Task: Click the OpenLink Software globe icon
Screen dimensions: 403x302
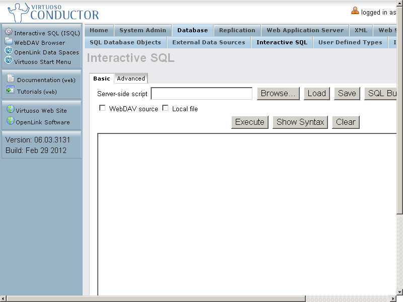Action: 10,121
